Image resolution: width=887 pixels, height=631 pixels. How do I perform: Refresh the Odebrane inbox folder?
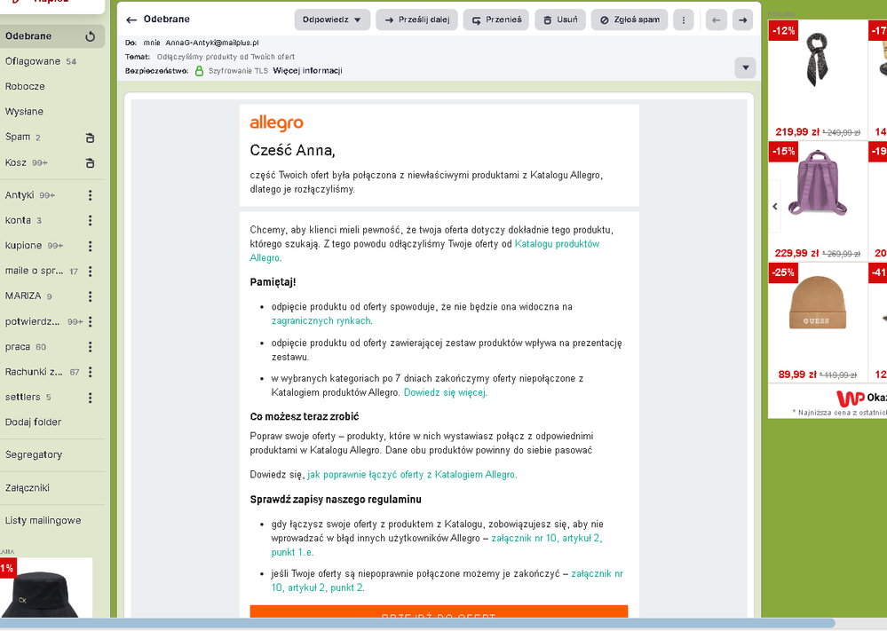[x=90, y=36]
